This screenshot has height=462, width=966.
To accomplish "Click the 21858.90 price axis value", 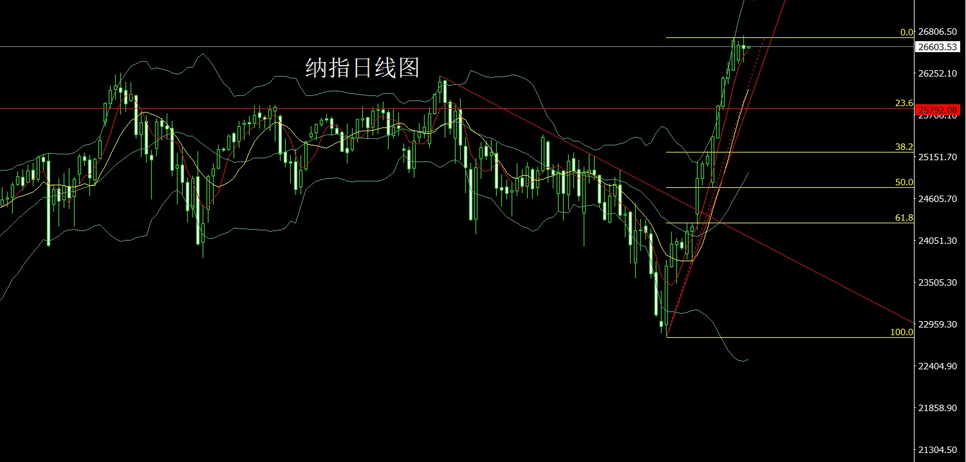I will pos(938,408).
